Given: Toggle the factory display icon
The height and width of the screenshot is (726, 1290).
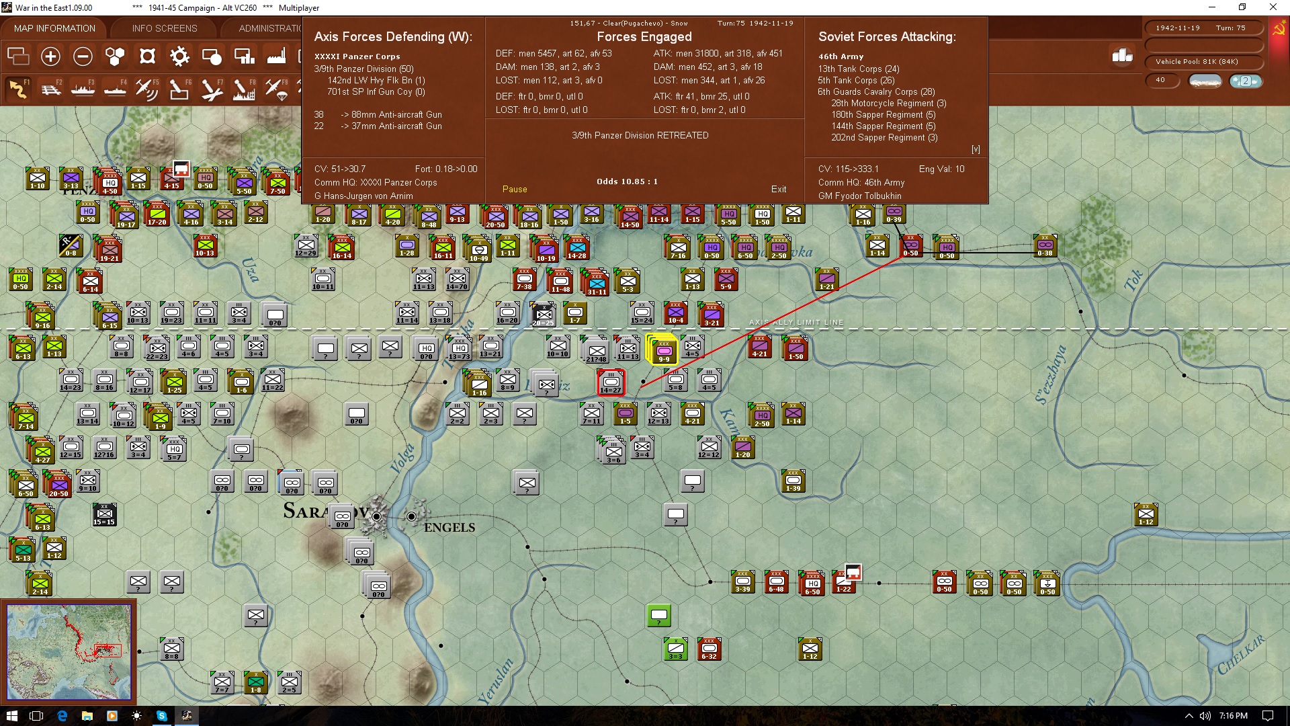Looking at the screenshot, I should point(276,56).
